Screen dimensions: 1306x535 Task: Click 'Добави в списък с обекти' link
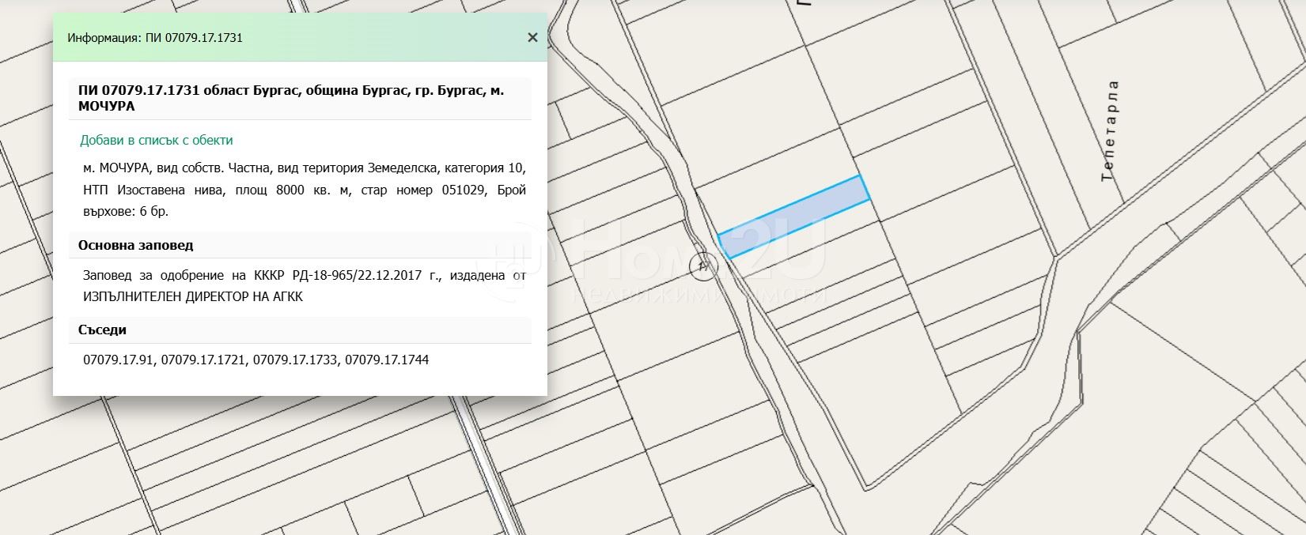(156, 140)
